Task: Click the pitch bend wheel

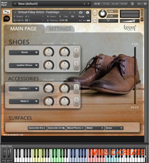Action: pyautogui.click(x=5, y=153)
